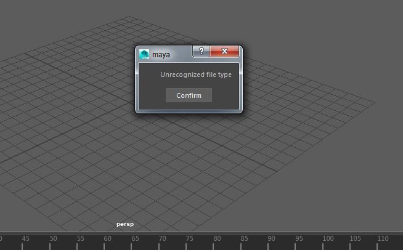Screen dimensions: 403x250
Task: Move to frame 90 on the timeline
Action: click(x=271, y=239)
